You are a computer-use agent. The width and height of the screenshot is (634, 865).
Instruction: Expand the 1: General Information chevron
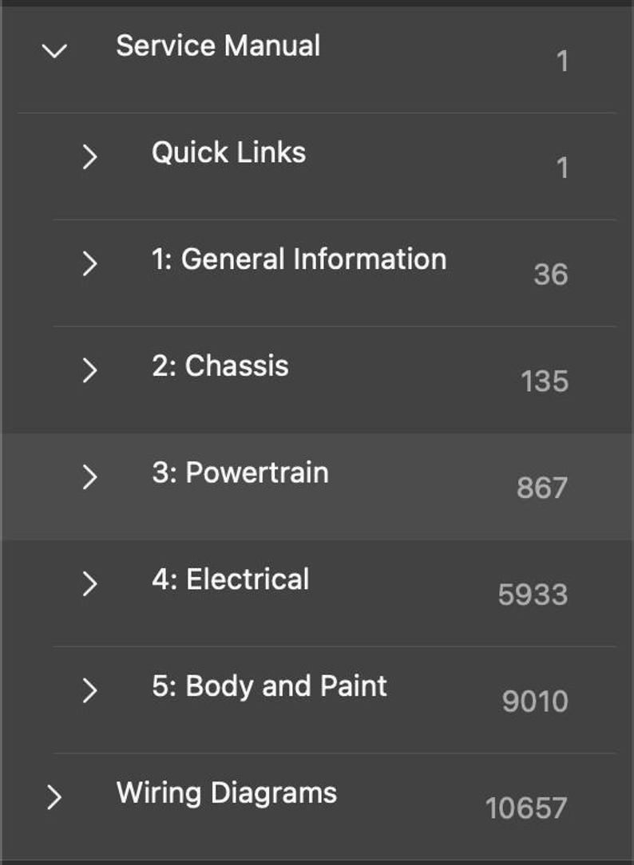point(89,263)
